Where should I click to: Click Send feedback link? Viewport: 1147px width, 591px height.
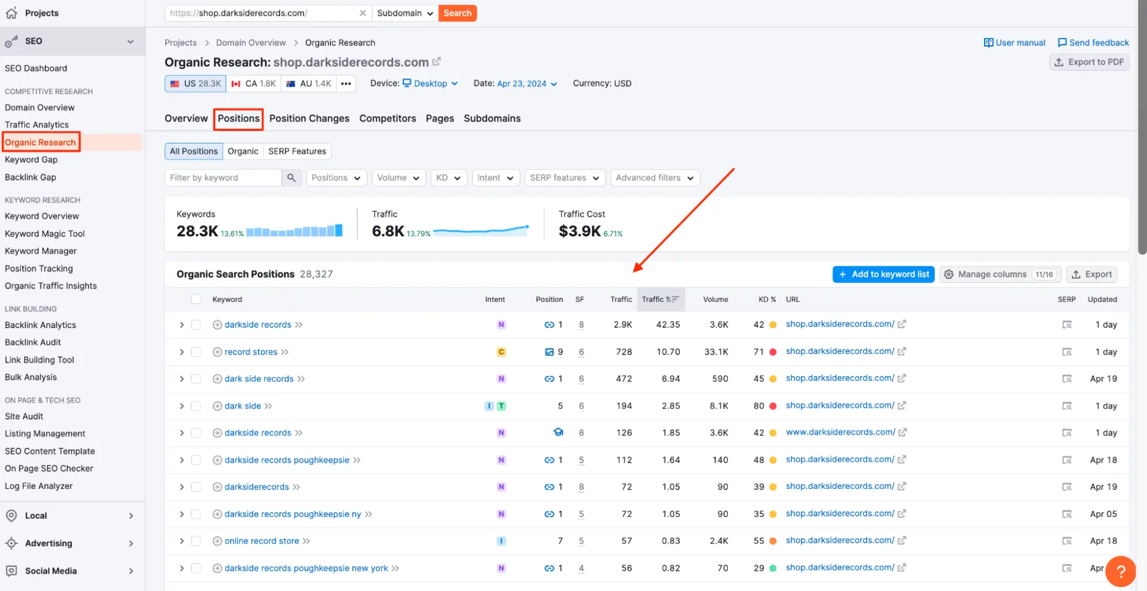point(1093,42)
